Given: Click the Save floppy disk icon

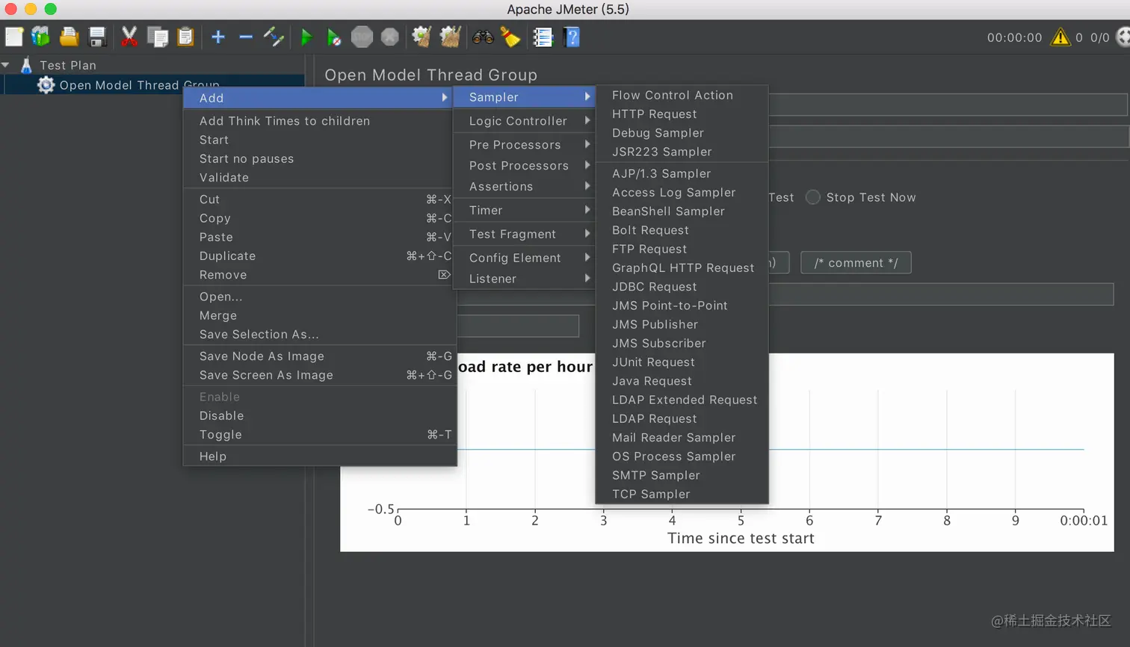Looking at the screenshot, I should point(97,37).
